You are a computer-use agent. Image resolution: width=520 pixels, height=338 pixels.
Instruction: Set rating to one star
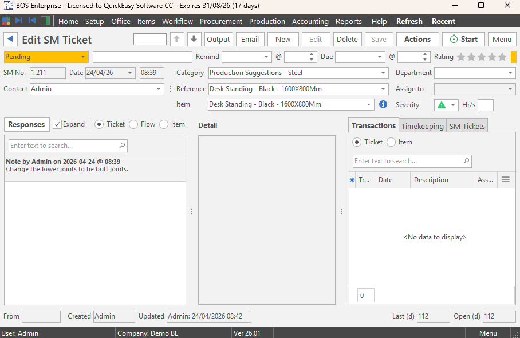pyautogui.click(x=461, y=57)
